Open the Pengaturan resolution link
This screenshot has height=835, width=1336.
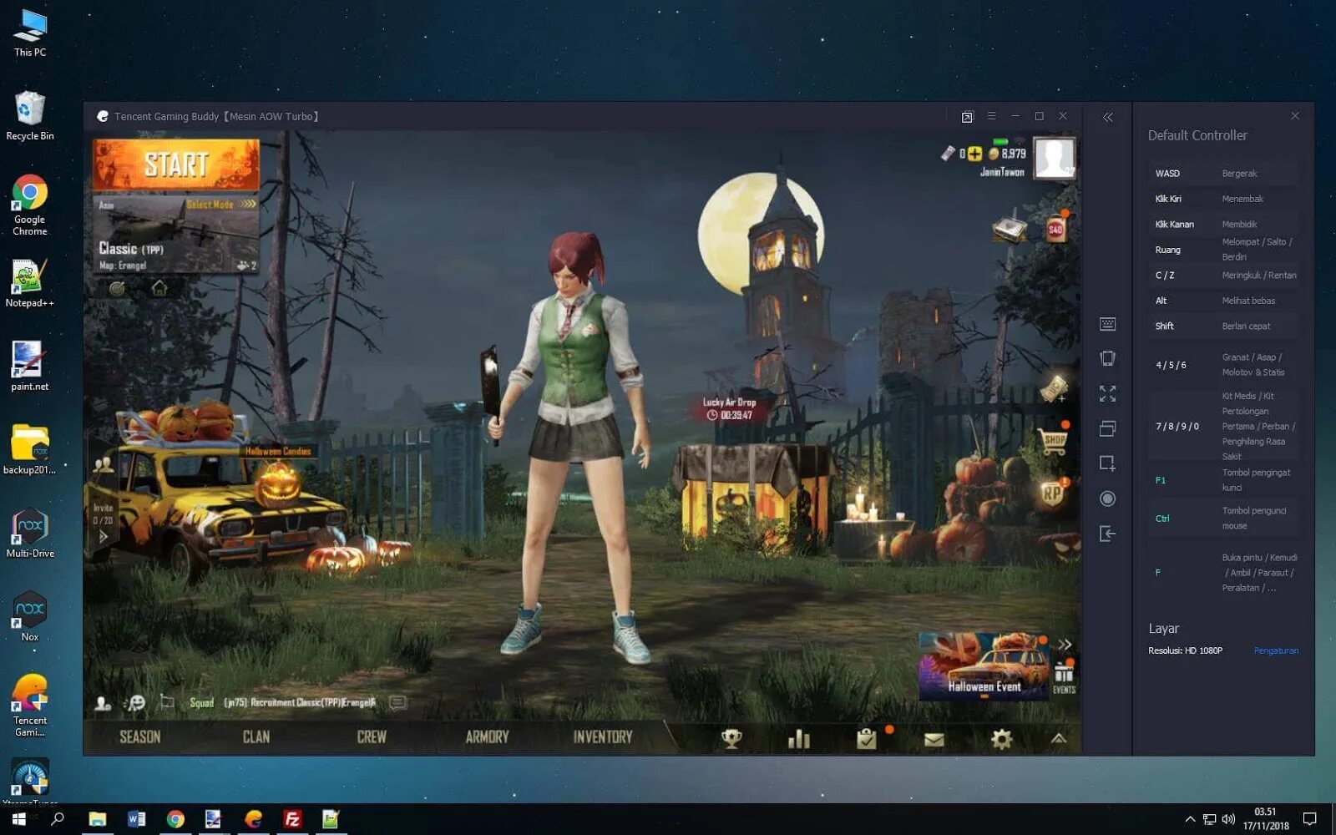tap(1276, 650)
